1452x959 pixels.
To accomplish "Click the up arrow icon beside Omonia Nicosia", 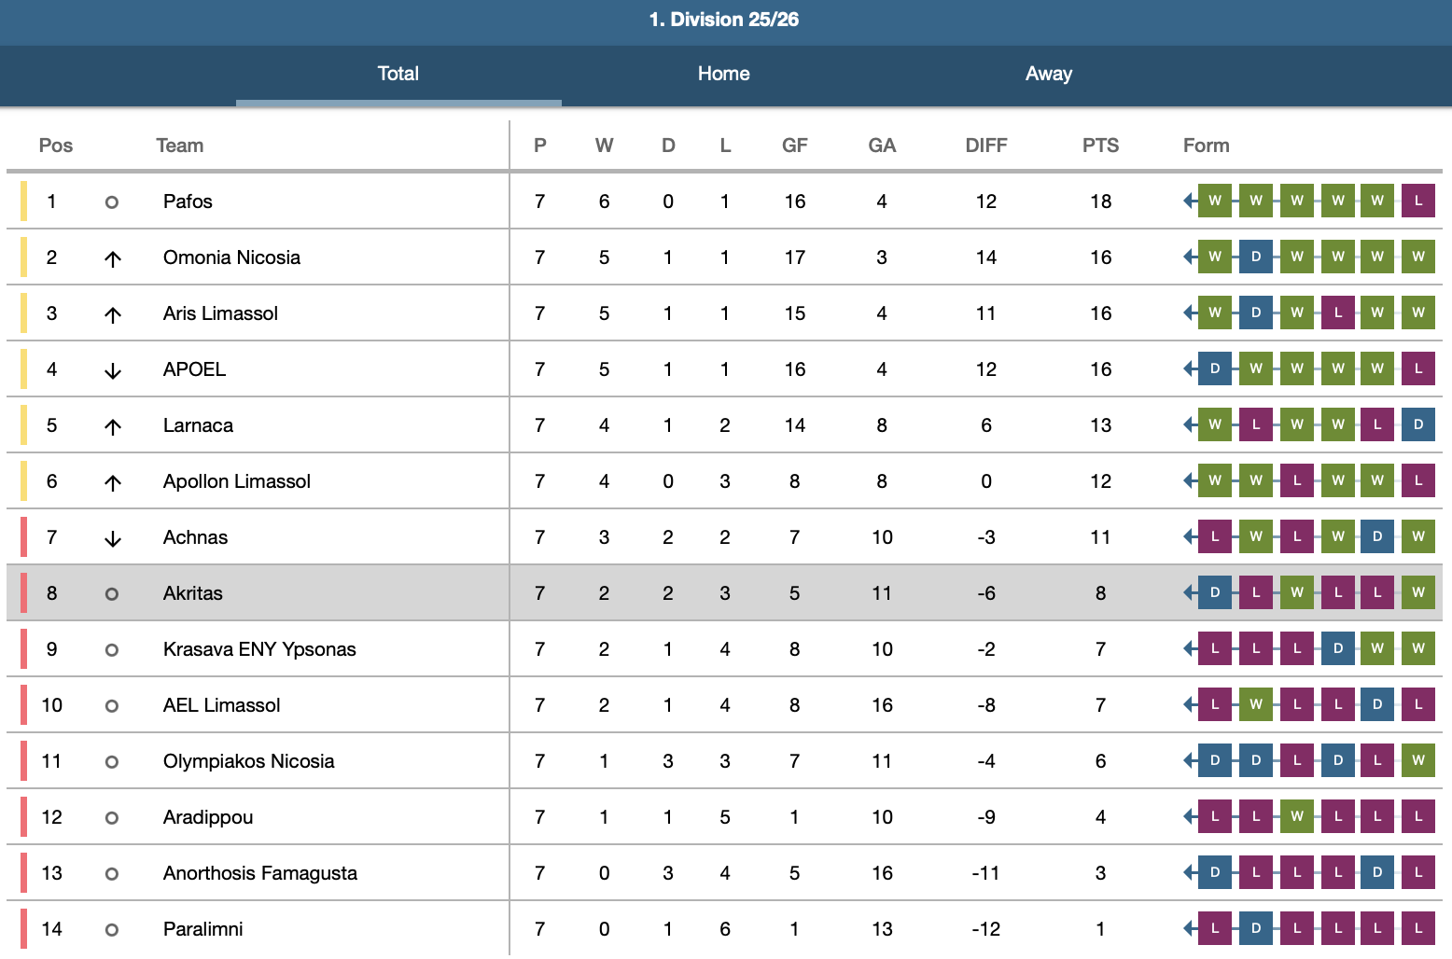I will 113,258.
